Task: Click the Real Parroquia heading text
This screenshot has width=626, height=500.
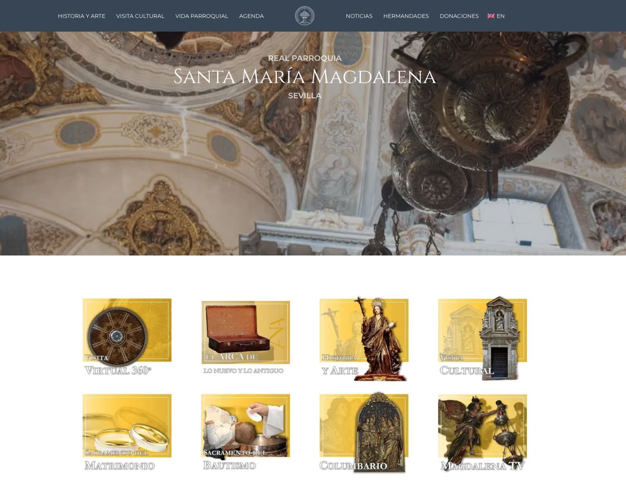Action: tap(304, 58)
